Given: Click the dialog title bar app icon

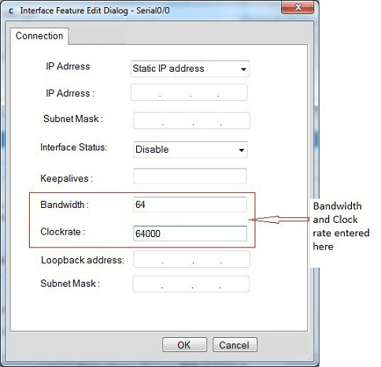Looking at the screenshot, I should pyautogui.click(x=11, y=11).
